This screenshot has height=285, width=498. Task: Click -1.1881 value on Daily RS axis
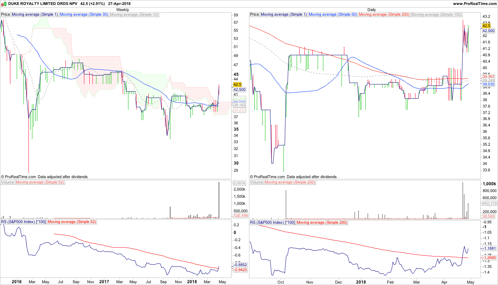[x=489, y=248]
